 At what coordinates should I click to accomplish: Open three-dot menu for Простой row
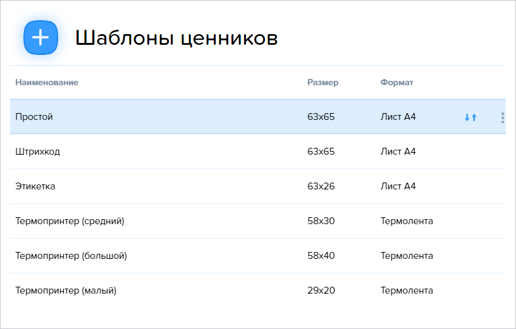point(503,117)
